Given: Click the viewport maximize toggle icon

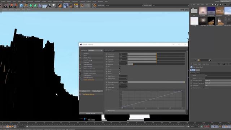Looking at the screenshot, I should pyautogui.click(x=188, y=10).
